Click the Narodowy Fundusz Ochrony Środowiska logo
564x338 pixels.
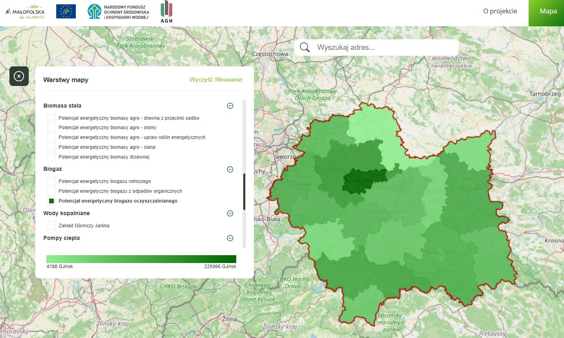point(118,12)
